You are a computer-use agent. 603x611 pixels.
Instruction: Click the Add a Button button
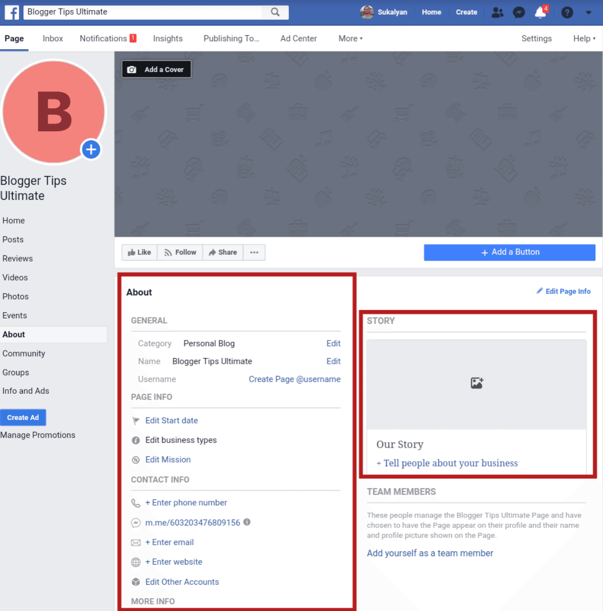tap(509, 253)
